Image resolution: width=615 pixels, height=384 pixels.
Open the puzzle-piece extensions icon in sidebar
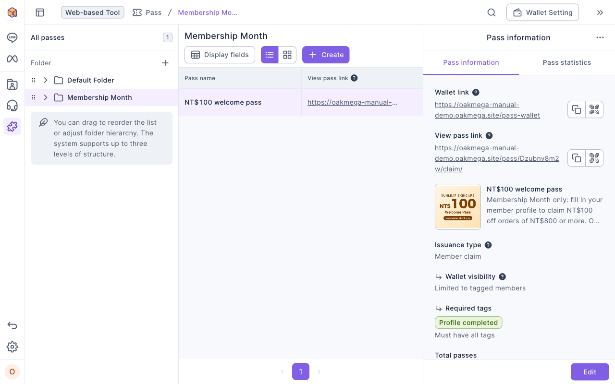(x=12, y=126)
